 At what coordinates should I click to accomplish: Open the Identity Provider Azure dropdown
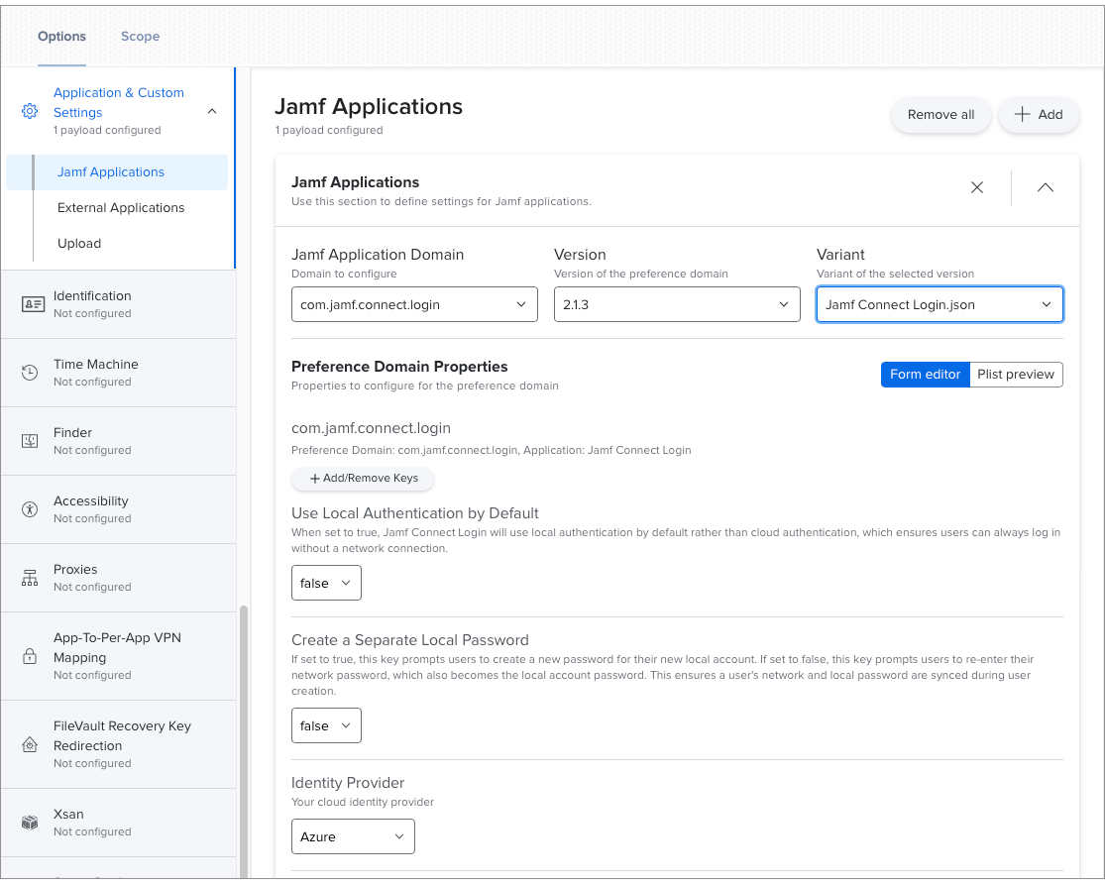[x=353, y=837]
